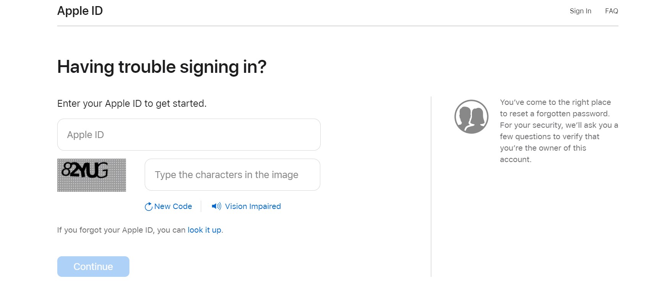Click the Vision Impaired link text
This screenshot has width=670, height=286.
pos(253,206)
